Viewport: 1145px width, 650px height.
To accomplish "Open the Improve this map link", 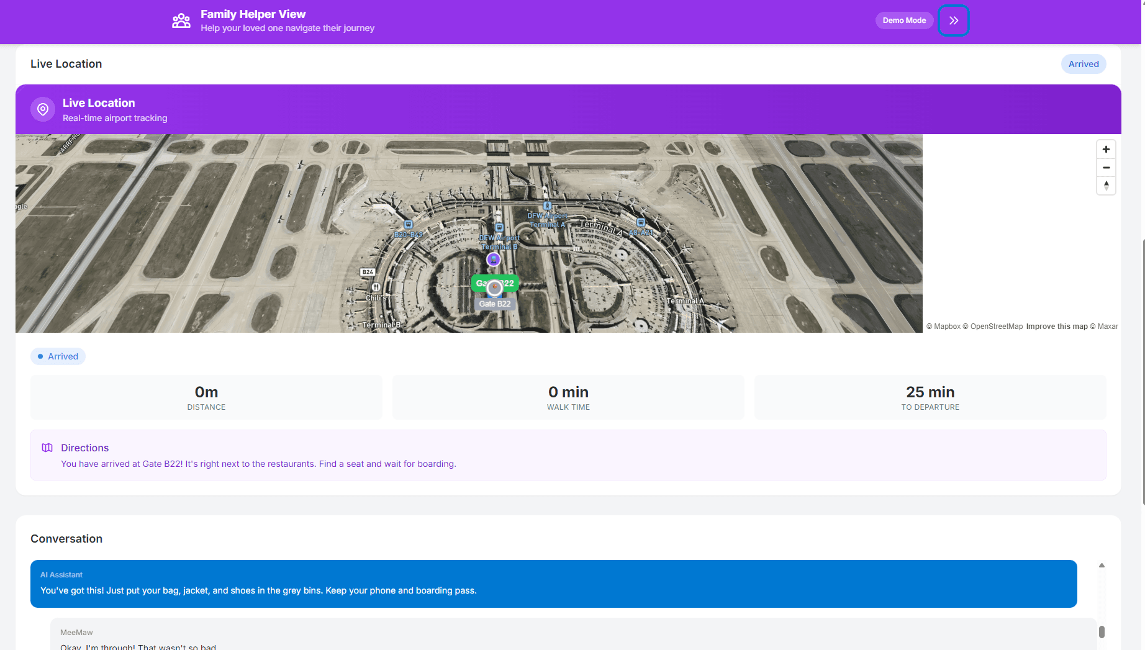I will 1057,327.
